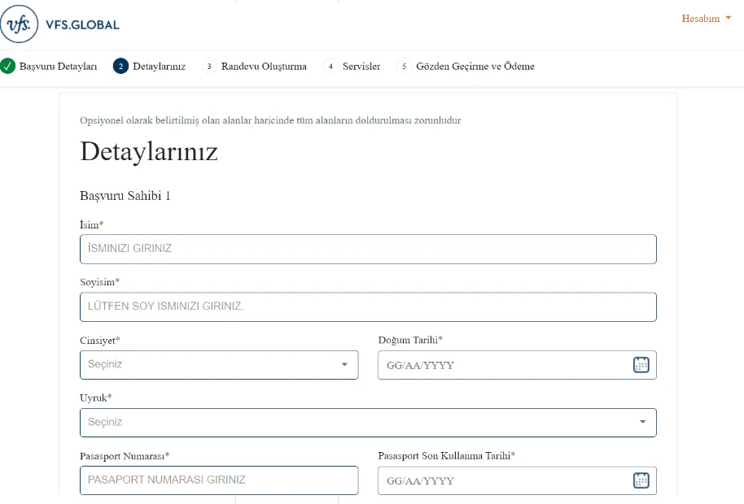Click step 5 number circle

click(x=404, y=67)
